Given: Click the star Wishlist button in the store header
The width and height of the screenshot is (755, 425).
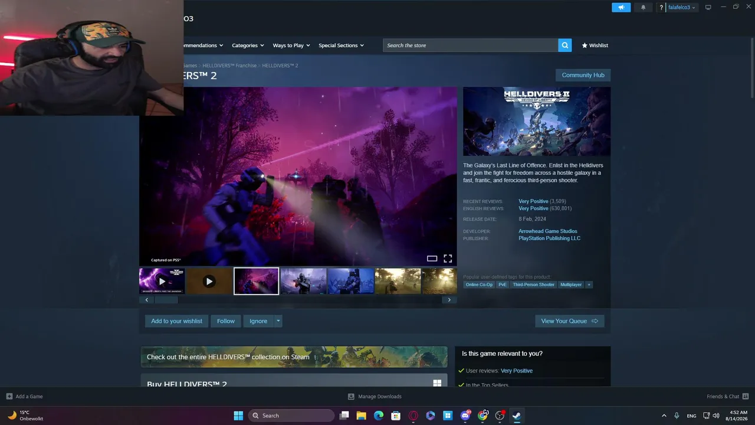Looking at the screenshot, I should point(595,45).
